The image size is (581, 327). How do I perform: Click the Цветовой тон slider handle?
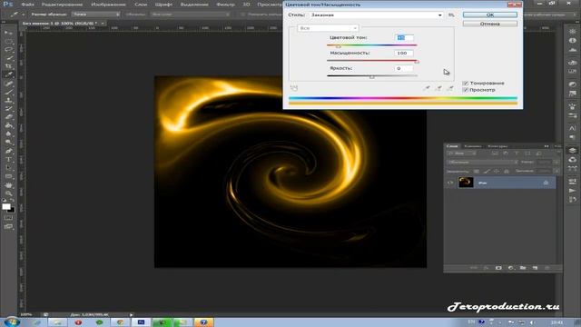(339, 46)
